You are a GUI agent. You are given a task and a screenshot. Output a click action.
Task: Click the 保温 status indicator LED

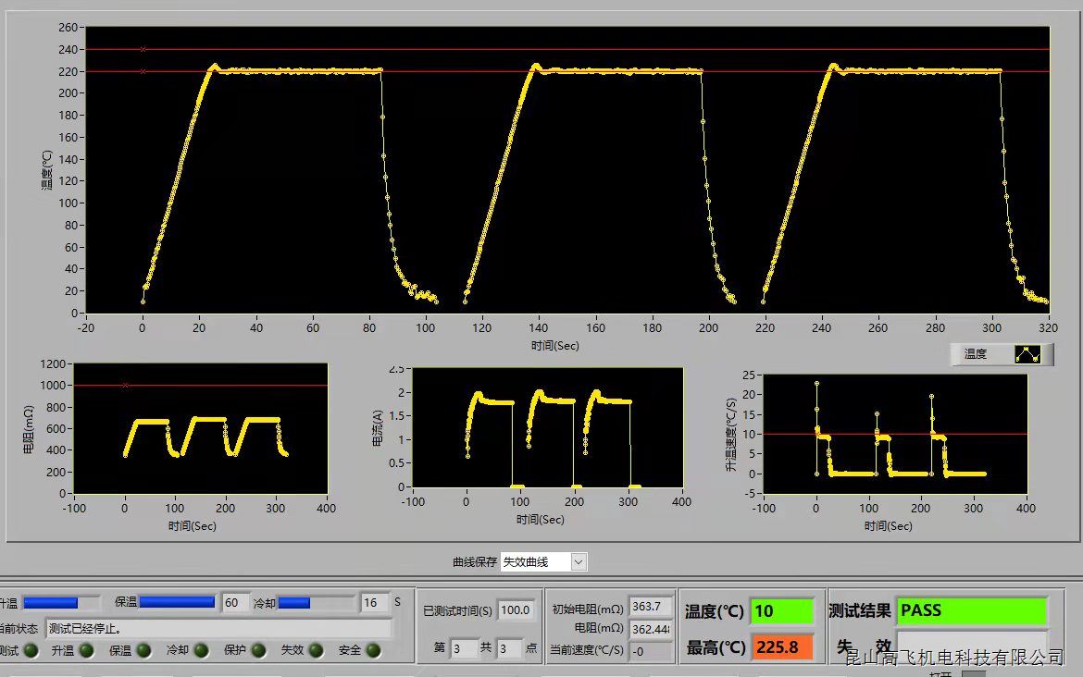pos(143,651)
